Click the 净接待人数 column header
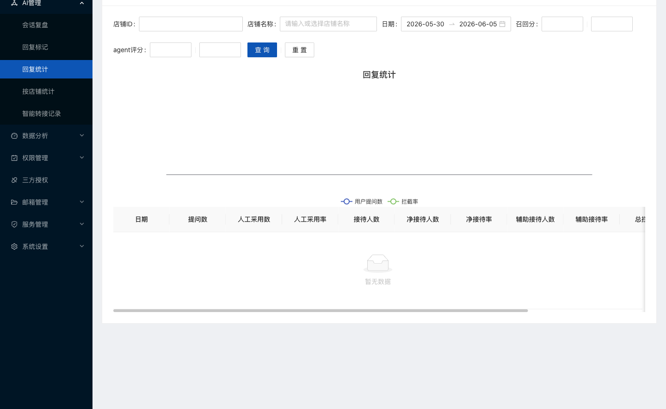 pyautogui.click(x=423, y=219)
